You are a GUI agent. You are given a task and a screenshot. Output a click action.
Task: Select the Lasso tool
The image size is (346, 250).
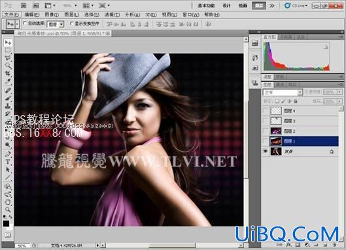[x=8, y=58]
